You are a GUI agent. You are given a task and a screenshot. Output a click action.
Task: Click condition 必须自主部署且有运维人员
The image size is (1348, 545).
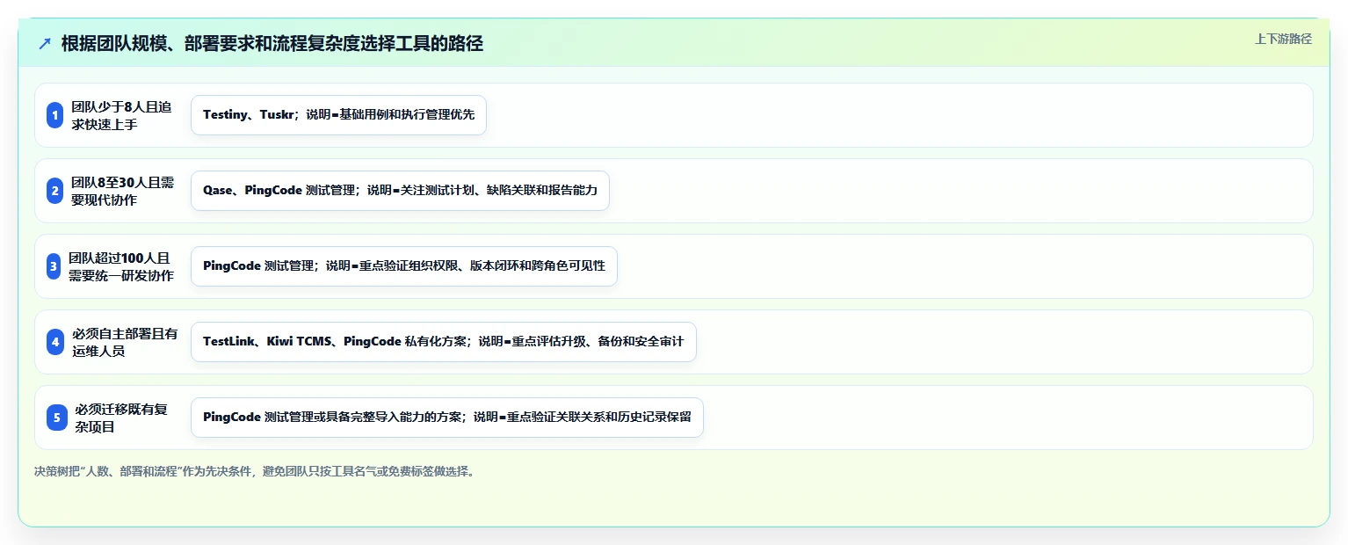[125, 342]
